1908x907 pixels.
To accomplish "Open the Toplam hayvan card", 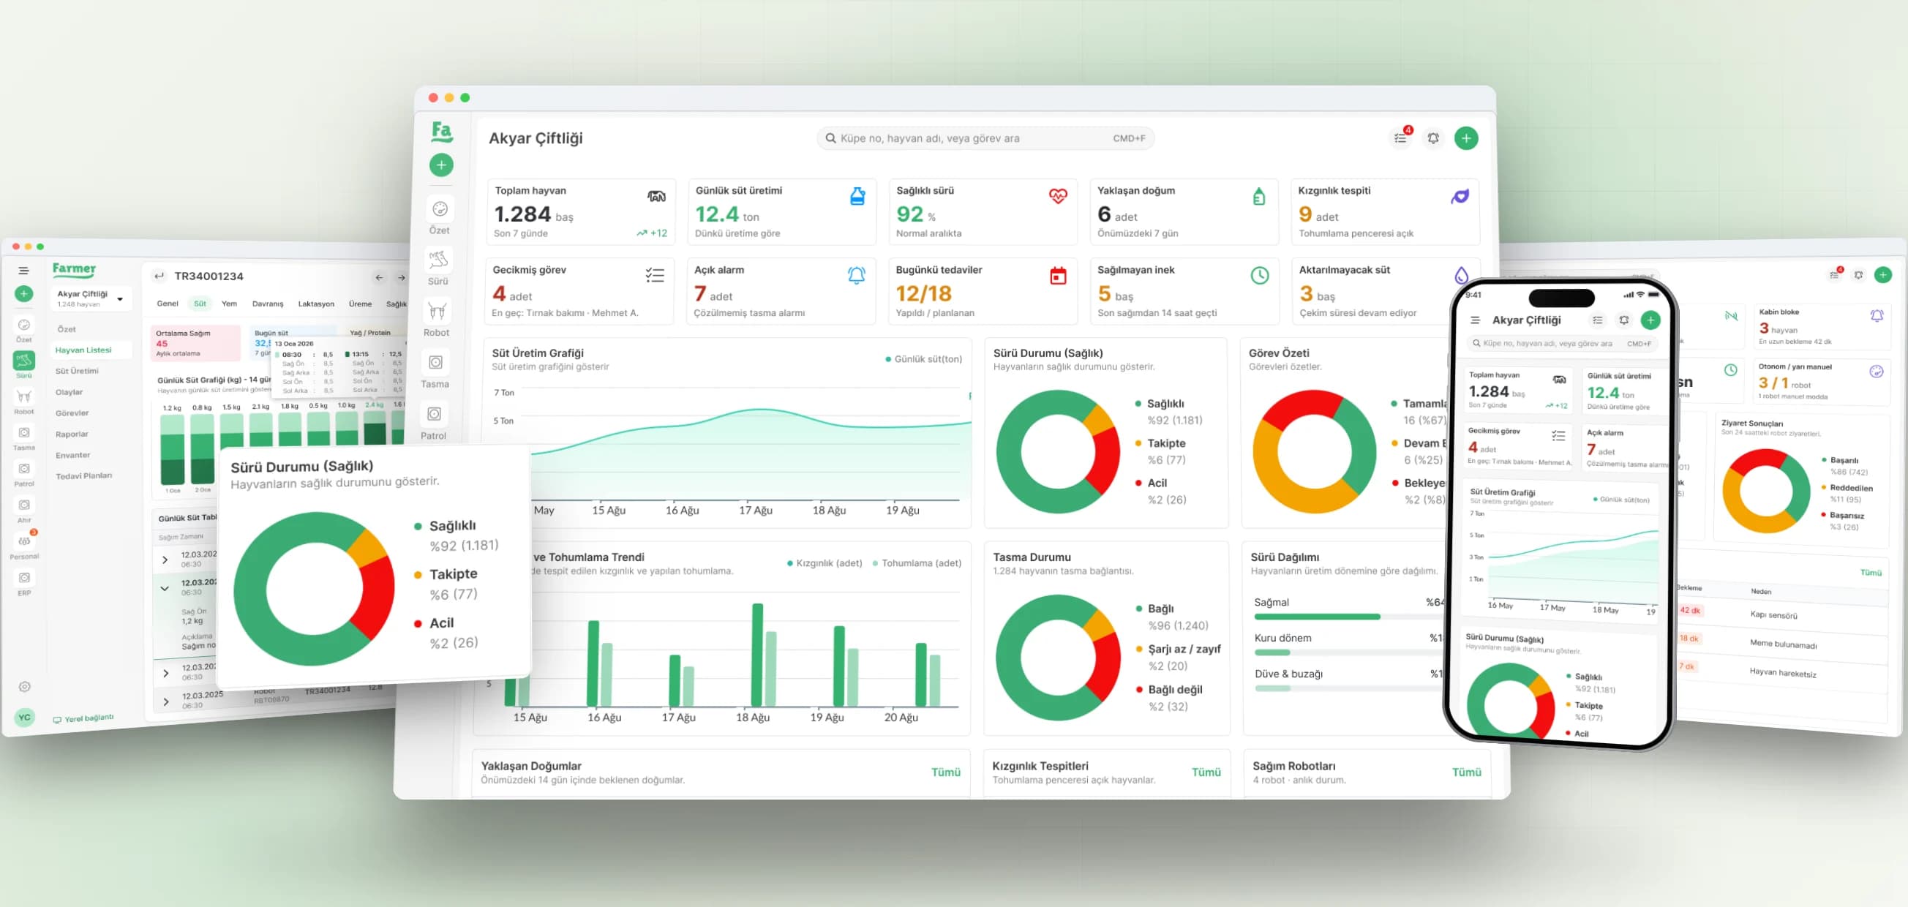I will [x=581, y=212].
